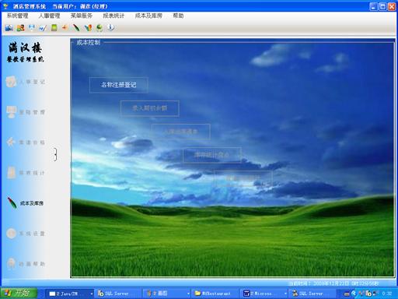Click the colorful chart toolbar icon
Viewport: 398px width, 299px height.
coord(88,27)
